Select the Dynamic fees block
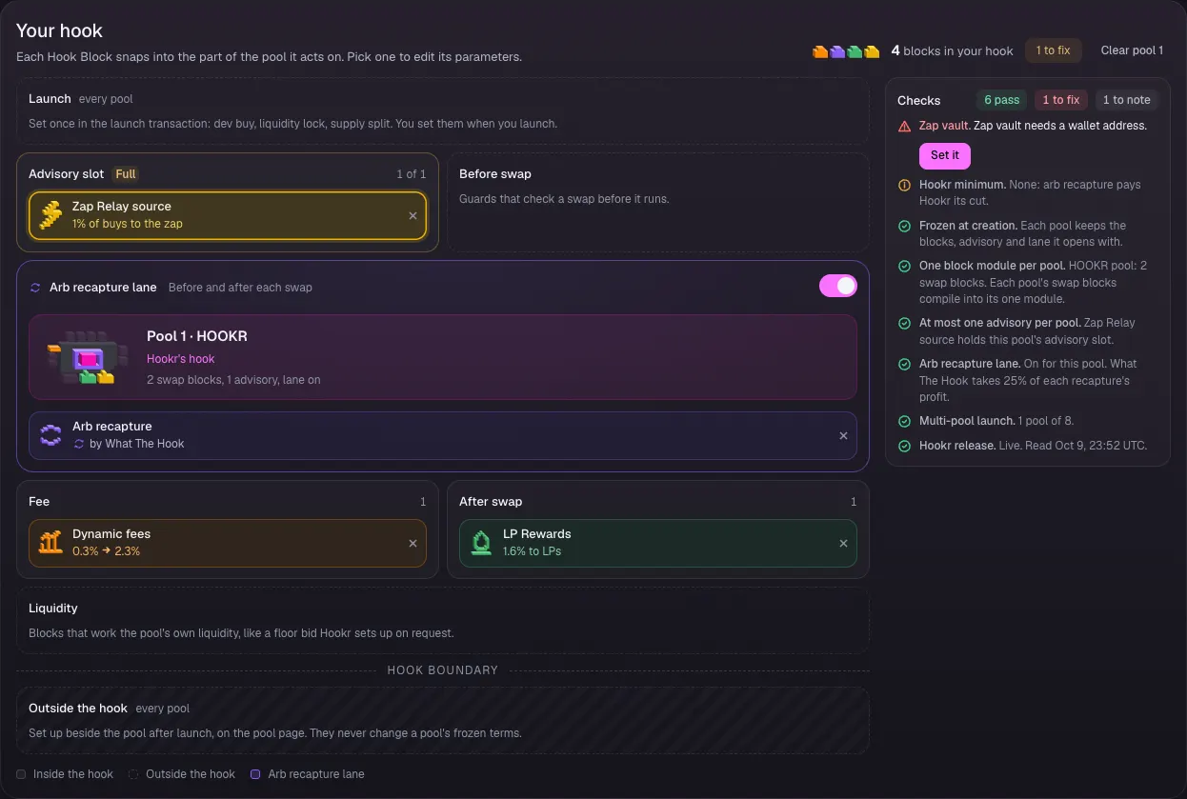Viewport: 1187px width, 799px height. pos(228,543)
